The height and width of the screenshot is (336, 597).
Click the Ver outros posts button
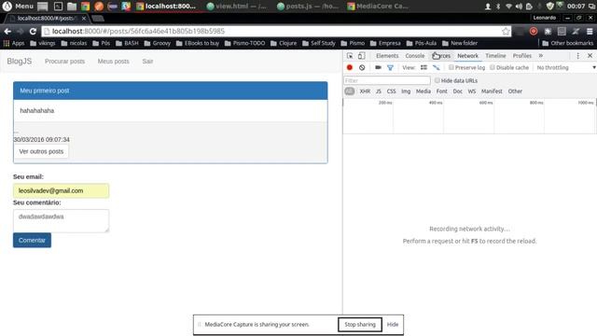pos(41,151)
